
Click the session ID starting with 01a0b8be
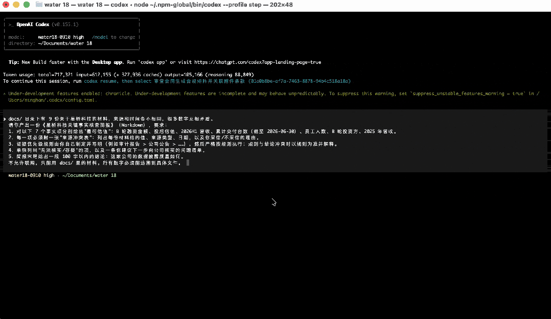coord(300,81)
